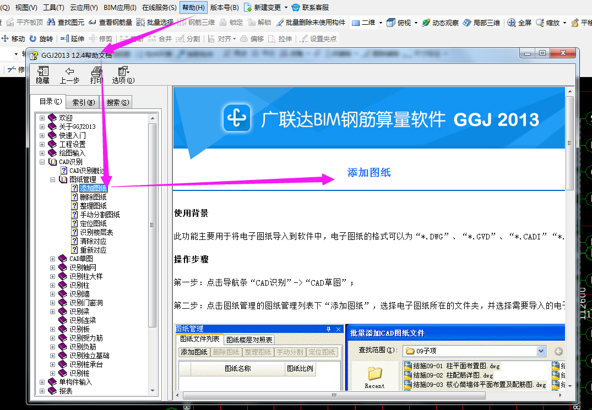
Task: Expand CAD草图 tree node
Action: coord(52,259)
